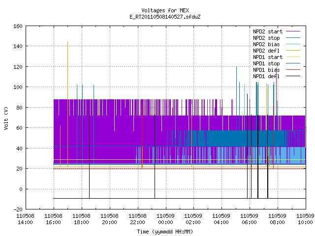The height and width of the screenshot is (236, 315).
Task: Click the x-axis tick 110509 06:00
Action: 250,219
